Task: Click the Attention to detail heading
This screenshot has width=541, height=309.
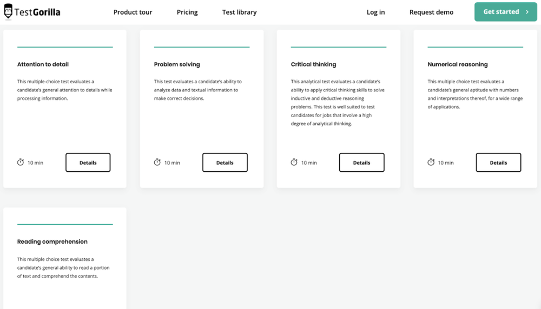Action: click(43, 64)
